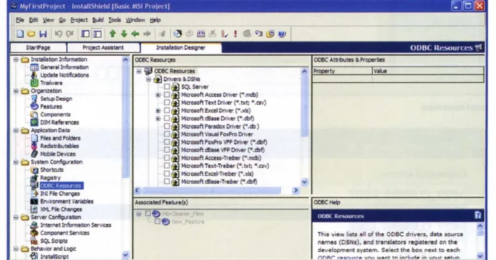Check Microsoft Paradox Driver (*.db) box
The height and width of the screenshot is (260, 496).
click(166, 126)
